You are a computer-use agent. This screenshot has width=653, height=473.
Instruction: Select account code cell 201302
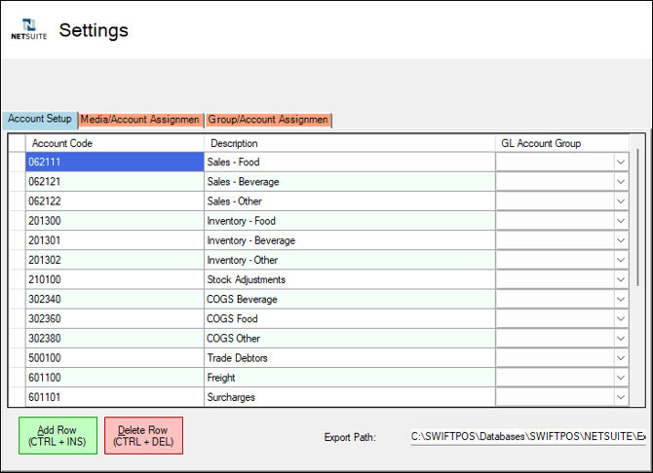[115, 260]
